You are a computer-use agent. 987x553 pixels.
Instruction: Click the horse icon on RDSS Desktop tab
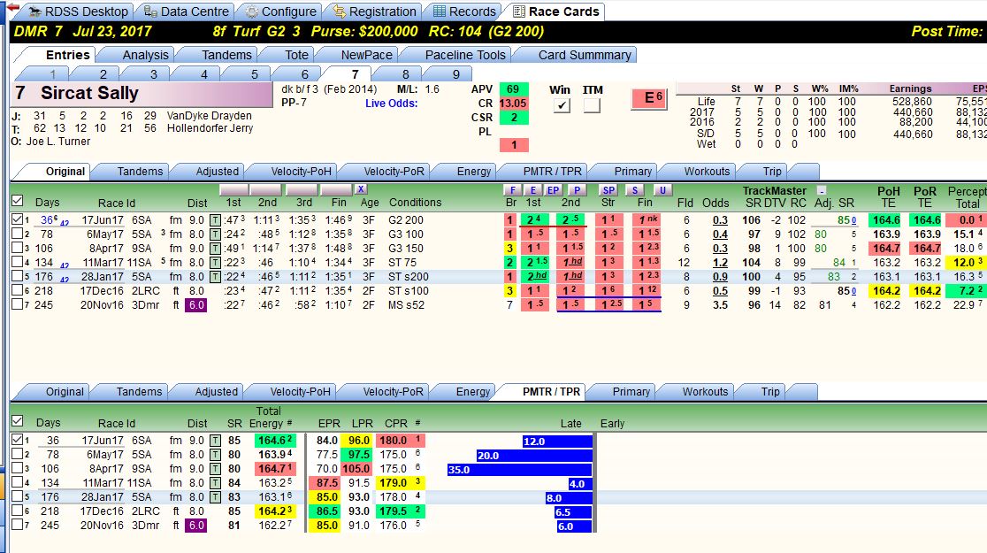34,12
